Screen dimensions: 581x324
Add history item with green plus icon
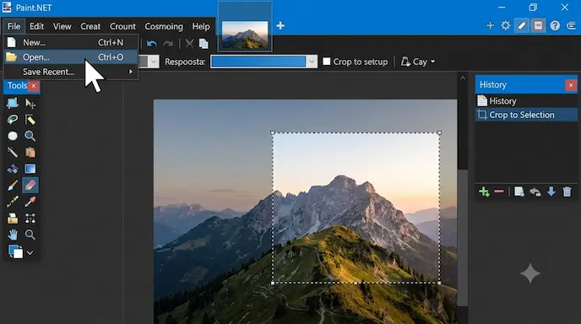click(484, 192)
